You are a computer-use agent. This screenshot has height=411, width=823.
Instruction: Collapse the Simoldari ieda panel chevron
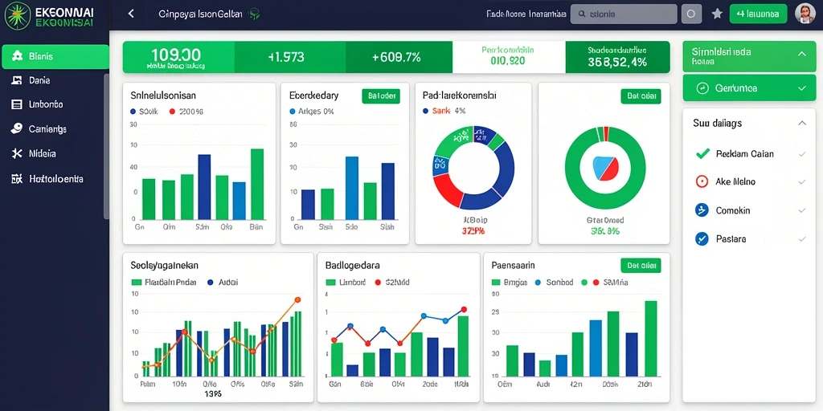coord(801,54)
